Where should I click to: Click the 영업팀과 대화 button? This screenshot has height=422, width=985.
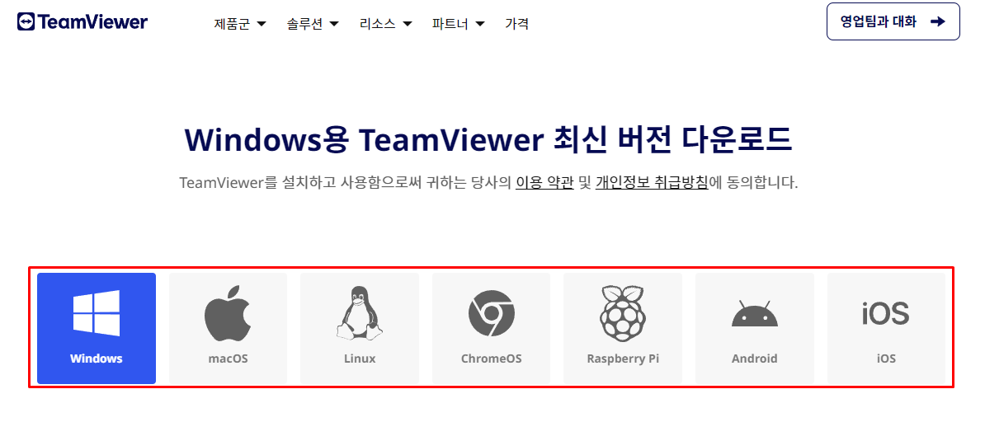pos(893,21)
